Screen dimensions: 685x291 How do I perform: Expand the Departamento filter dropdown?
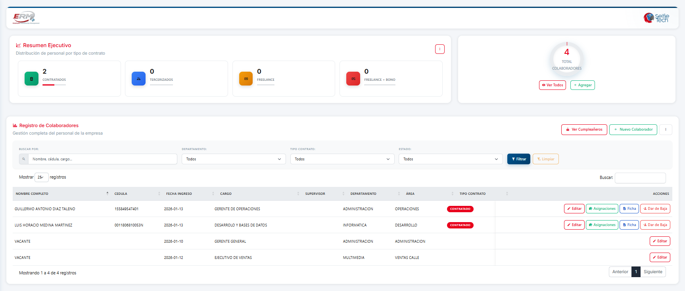coord(234,159)
